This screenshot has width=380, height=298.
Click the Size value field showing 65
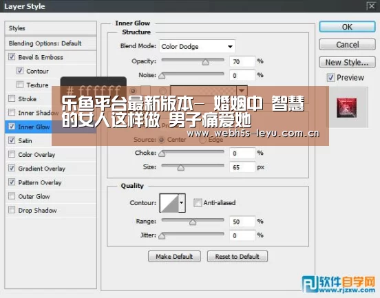pyautogui.click(x=242, y=167)
